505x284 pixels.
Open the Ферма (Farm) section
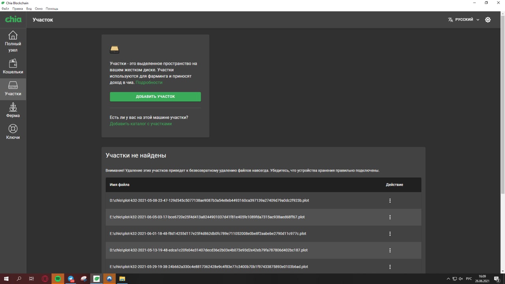(x=13, y=111)
